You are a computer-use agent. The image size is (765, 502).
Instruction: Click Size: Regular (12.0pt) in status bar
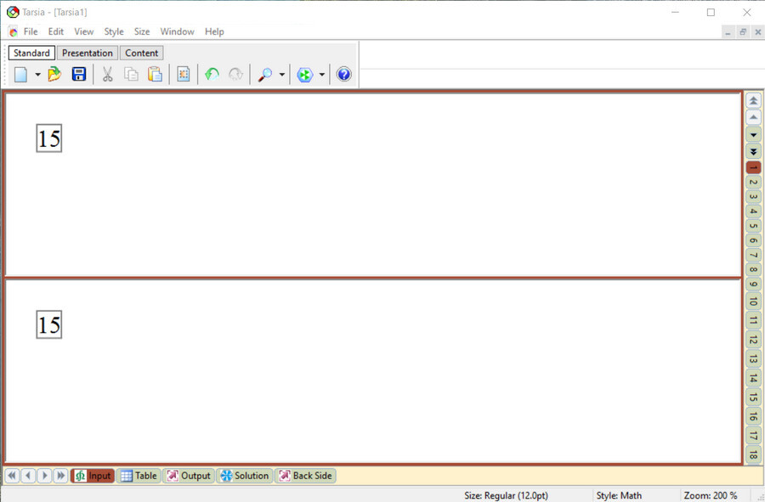(506, 496)
